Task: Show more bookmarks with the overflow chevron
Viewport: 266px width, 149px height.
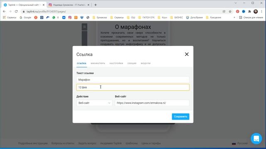Action: pos(234,17)
